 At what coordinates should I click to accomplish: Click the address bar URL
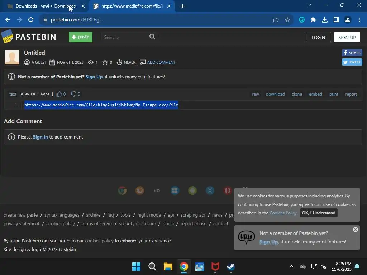(x=76, y=20)
